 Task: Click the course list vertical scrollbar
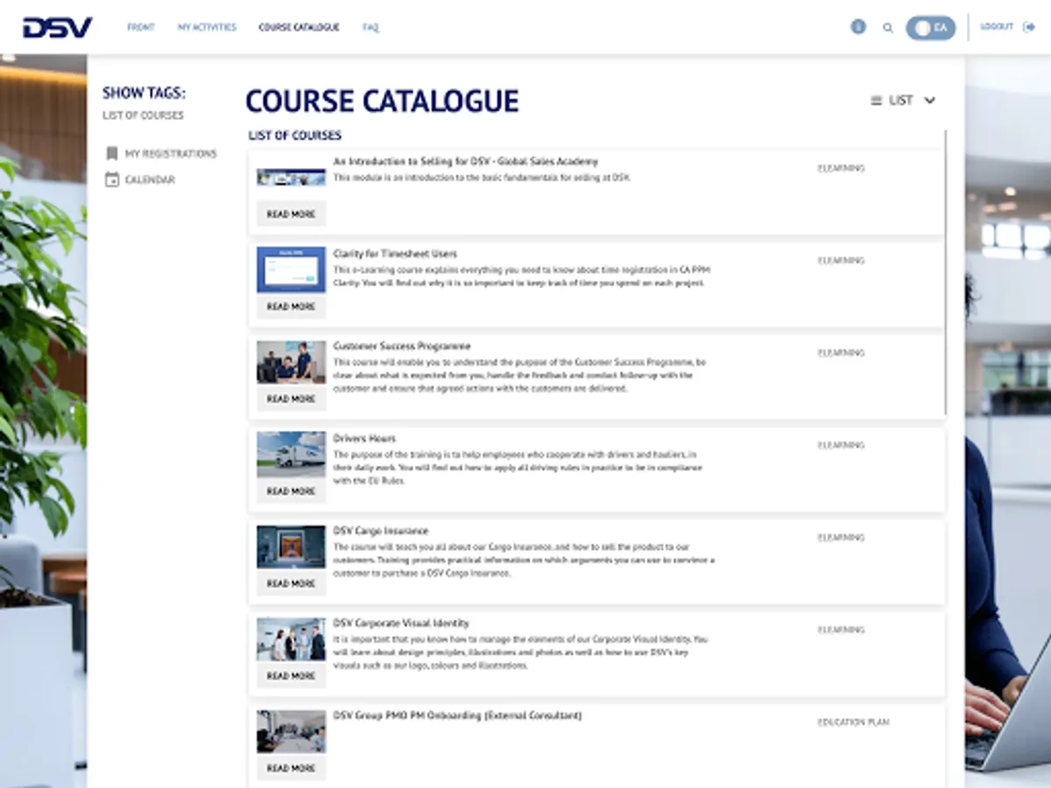click(x=946, y=273)
